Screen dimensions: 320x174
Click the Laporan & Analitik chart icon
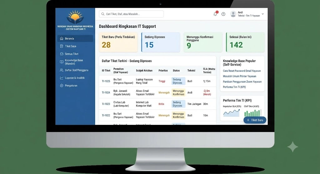coord(62,78)
